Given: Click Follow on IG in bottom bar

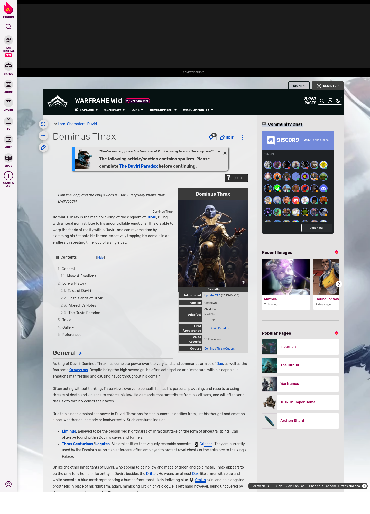Looking at the screenshot, I should 260,486.
